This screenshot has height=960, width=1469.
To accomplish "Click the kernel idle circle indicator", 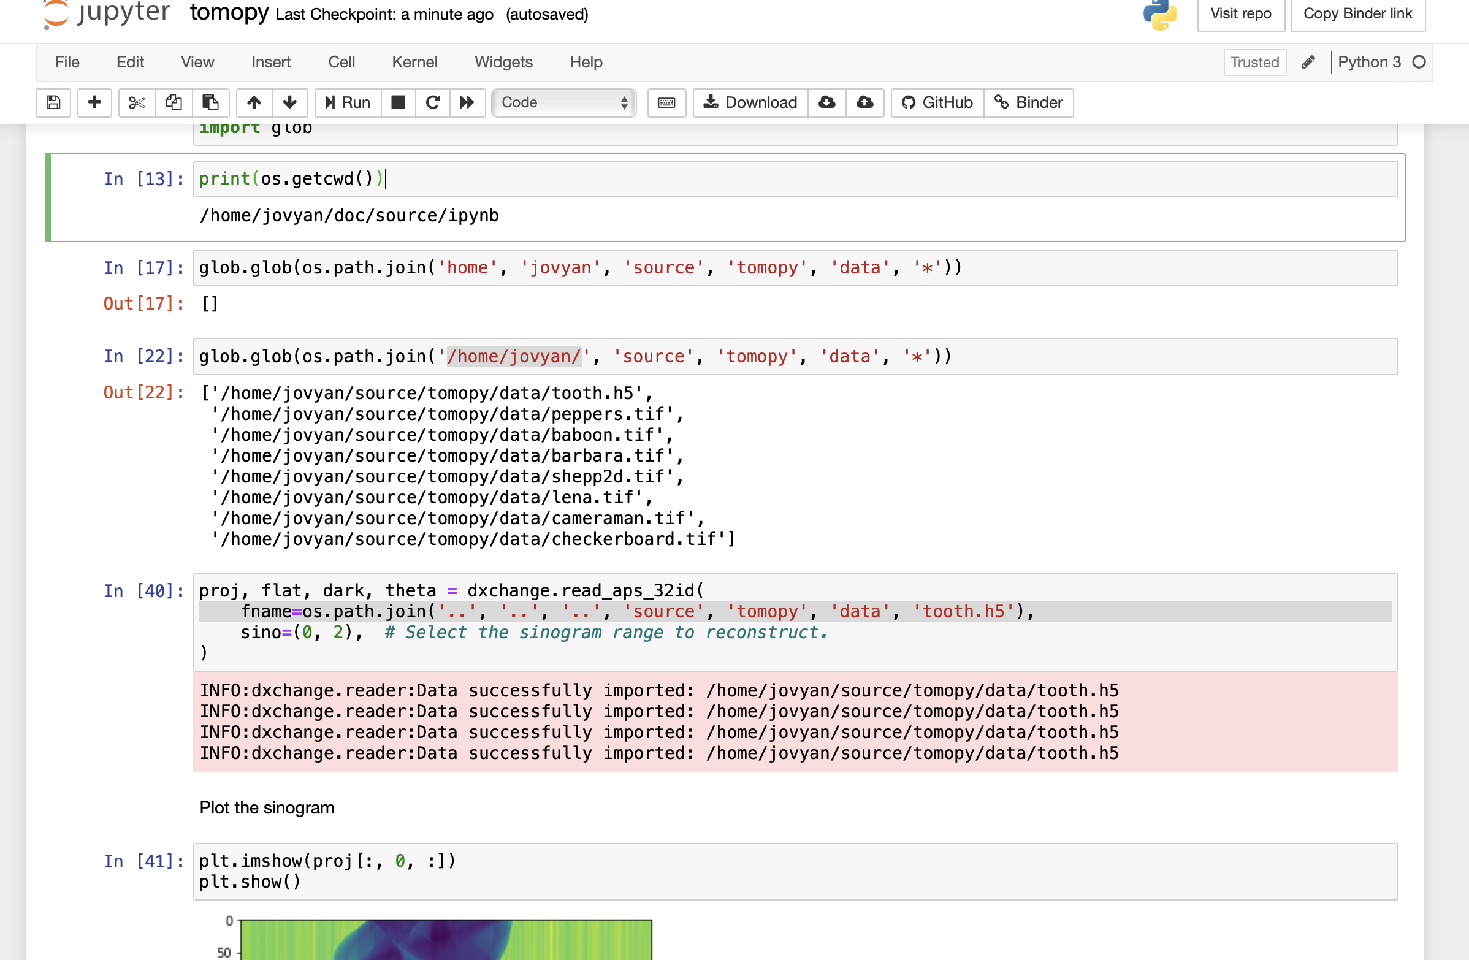I will 1419,63.
